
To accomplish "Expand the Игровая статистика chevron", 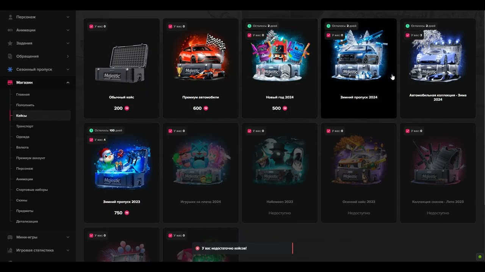I will coord(68,250).
